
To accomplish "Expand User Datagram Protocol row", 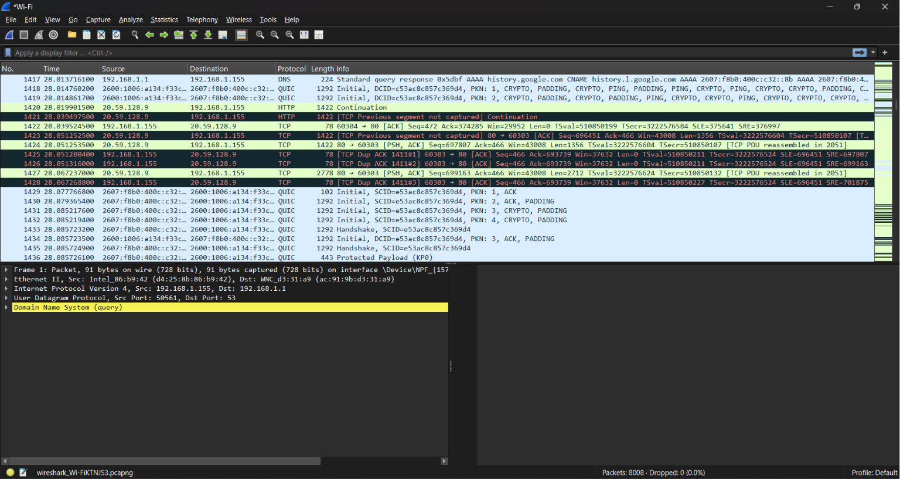I will click(x=6, y=298).
